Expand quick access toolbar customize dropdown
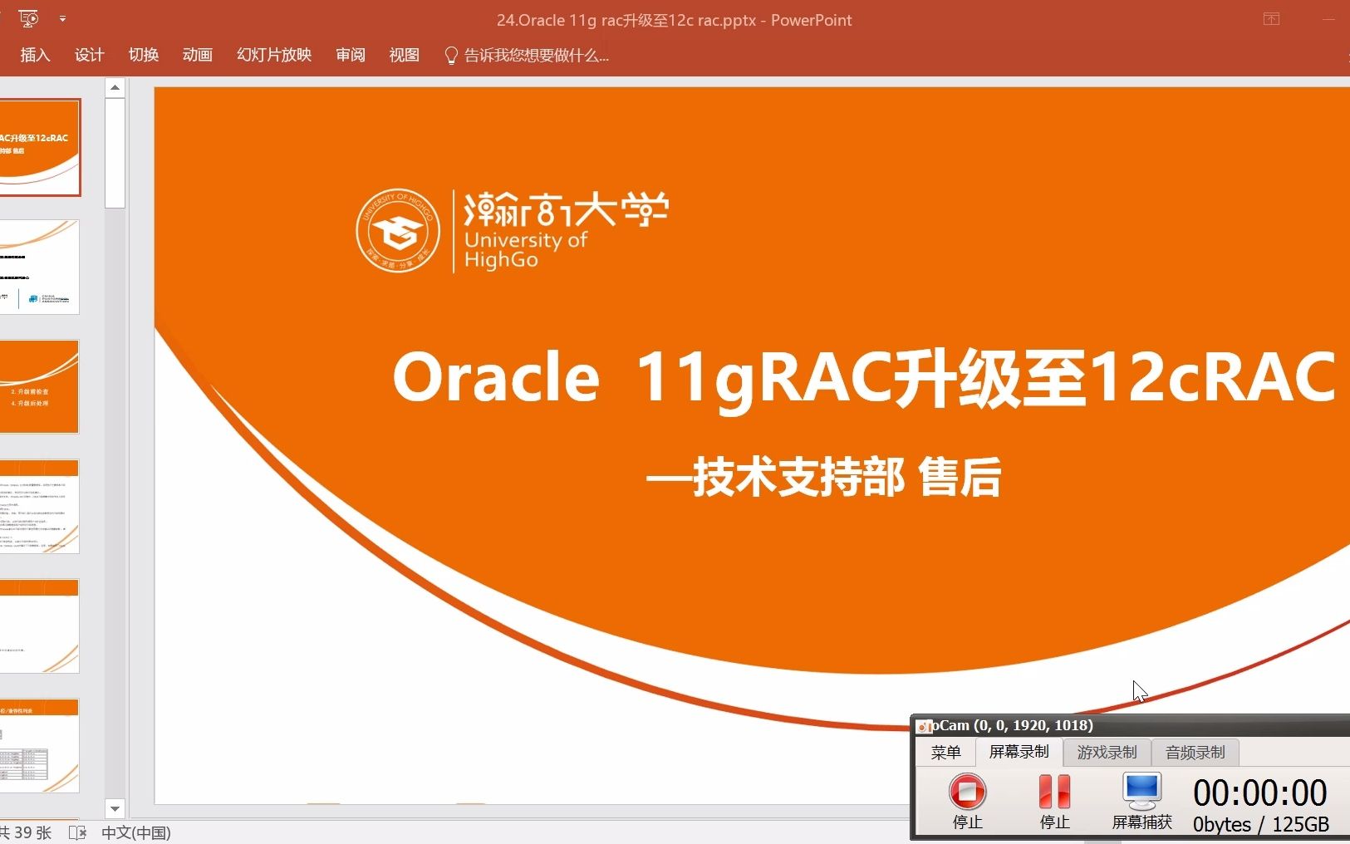This screenshot has width=1350, height=844. [x=62, y=18]
